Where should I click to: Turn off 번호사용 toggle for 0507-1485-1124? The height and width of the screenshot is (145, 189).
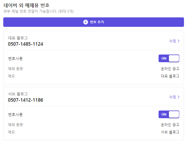click(x=169, y=58)
